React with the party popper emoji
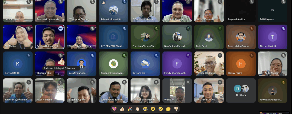 pyautogui.click(x=130, y=109)
